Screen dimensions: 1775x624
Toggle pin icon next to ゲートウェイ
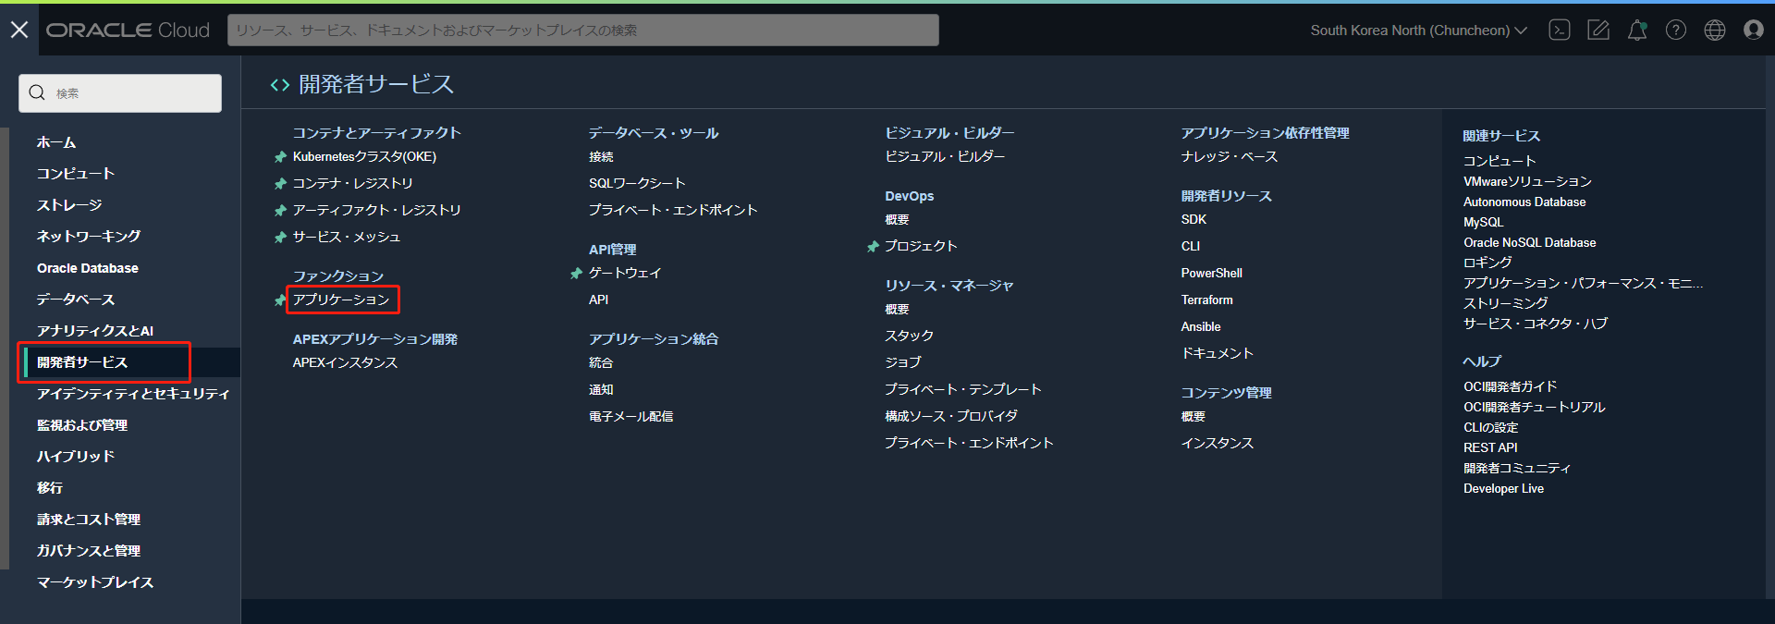(x=576, y=274)
